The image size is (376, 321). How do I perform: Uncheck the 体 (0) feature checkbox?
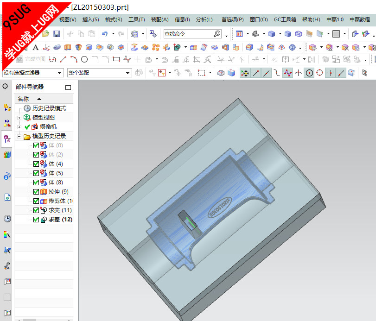(x=36, y=145)
